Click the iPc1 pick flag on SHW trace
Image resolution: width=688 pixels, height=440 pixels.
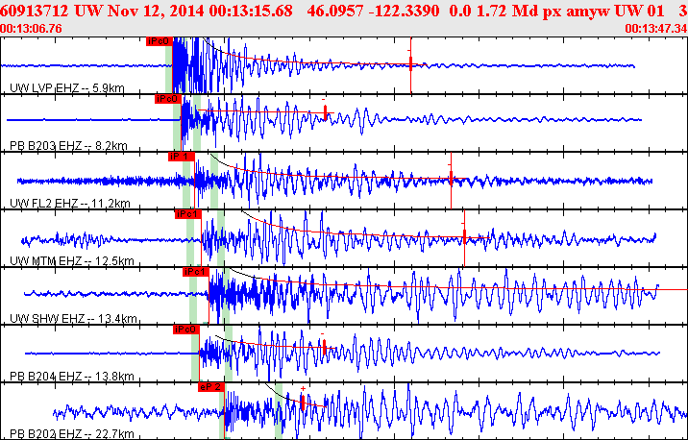point(196,272)
